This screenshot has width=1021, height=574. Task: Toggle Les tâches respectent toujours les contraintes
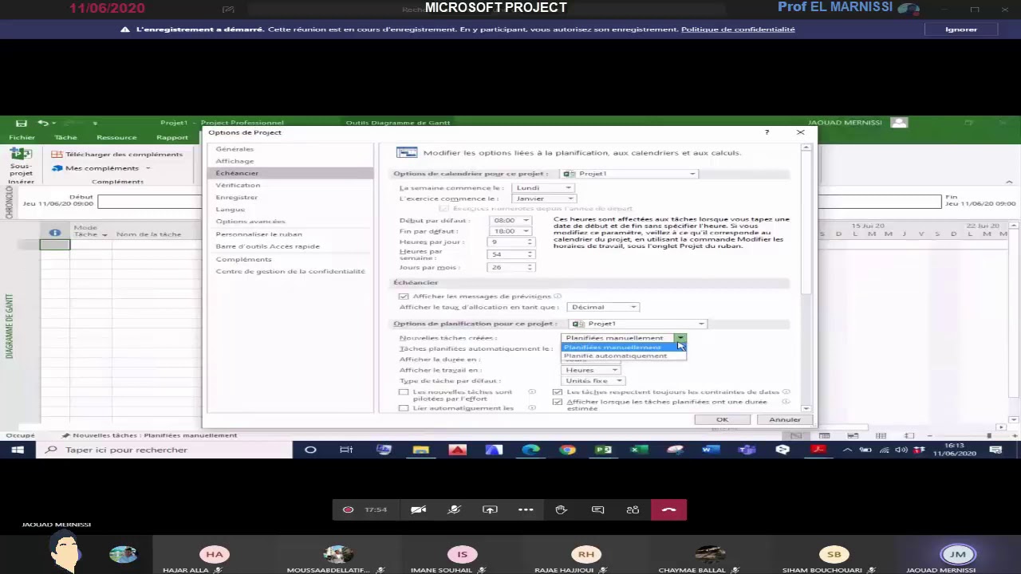point(558,392)
